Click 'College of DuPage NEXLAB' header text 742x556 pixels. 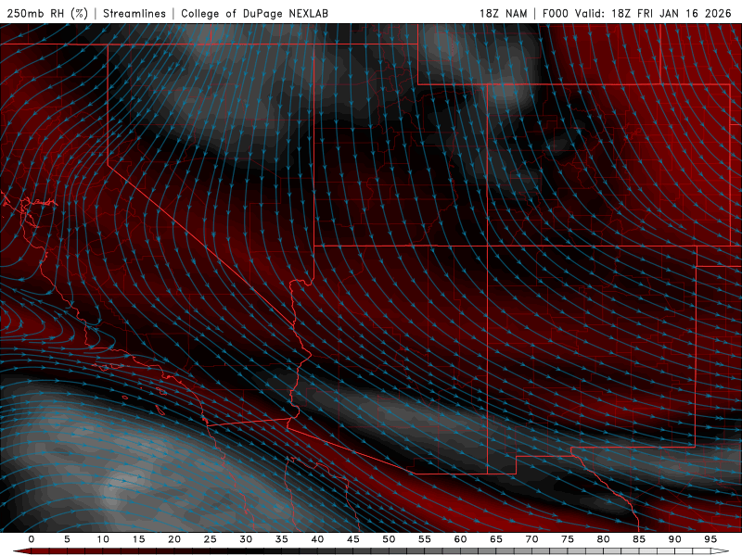pos(254,13)
